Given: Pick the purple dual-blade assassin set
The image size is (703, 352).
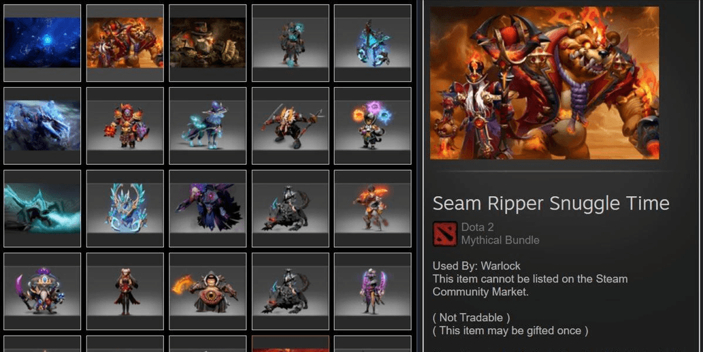Looking at the screenshot, I should coord(372,291).
